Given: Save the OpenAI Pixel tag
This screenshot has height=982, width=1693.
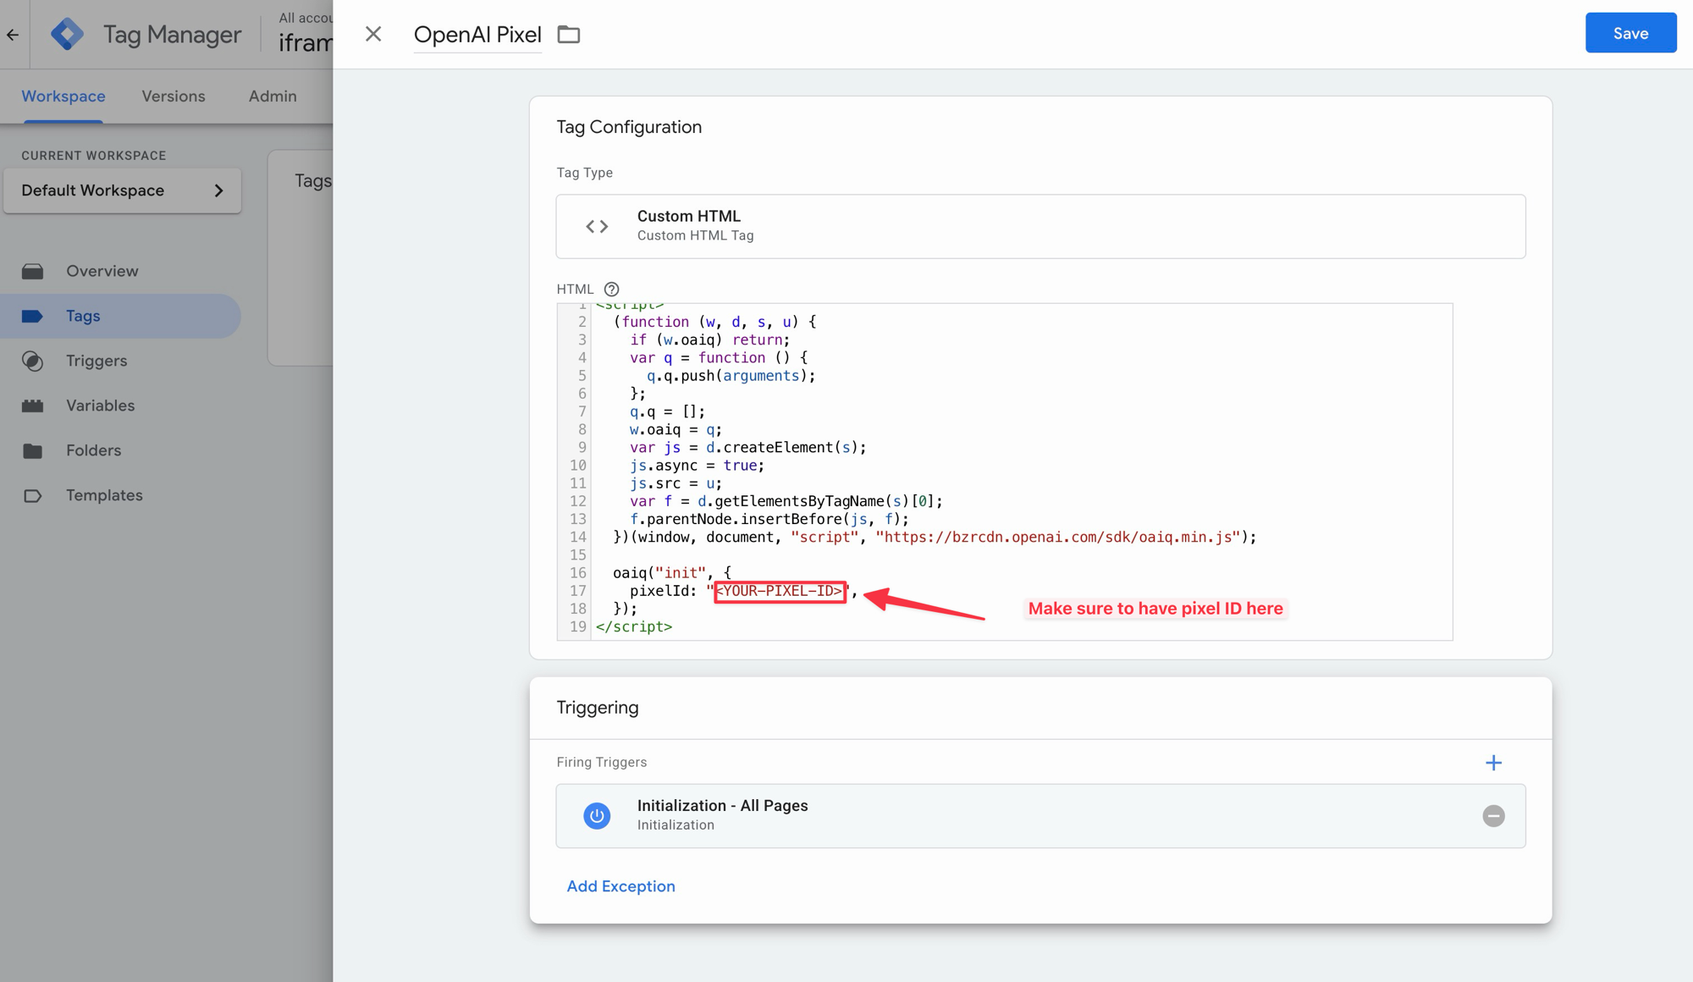Looking at the screenshot, I should click(1630, 33).
